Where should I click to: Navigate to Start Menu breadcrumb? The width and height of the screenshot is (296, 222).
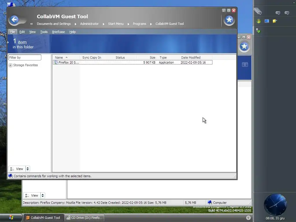click(x=116, y=24)
